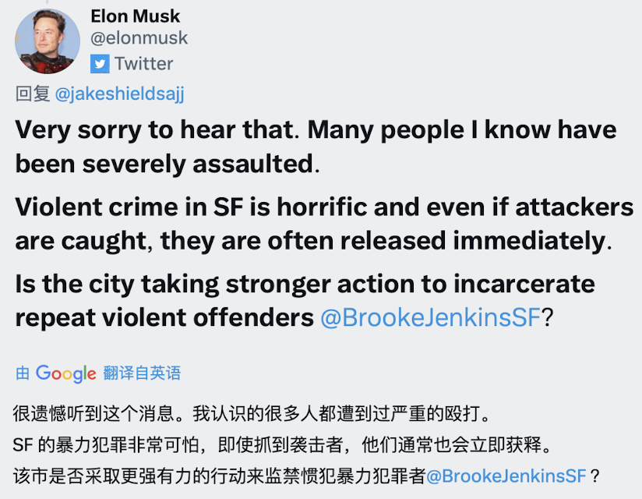Click the "由" character before Google logo

[x=23, y=373]
